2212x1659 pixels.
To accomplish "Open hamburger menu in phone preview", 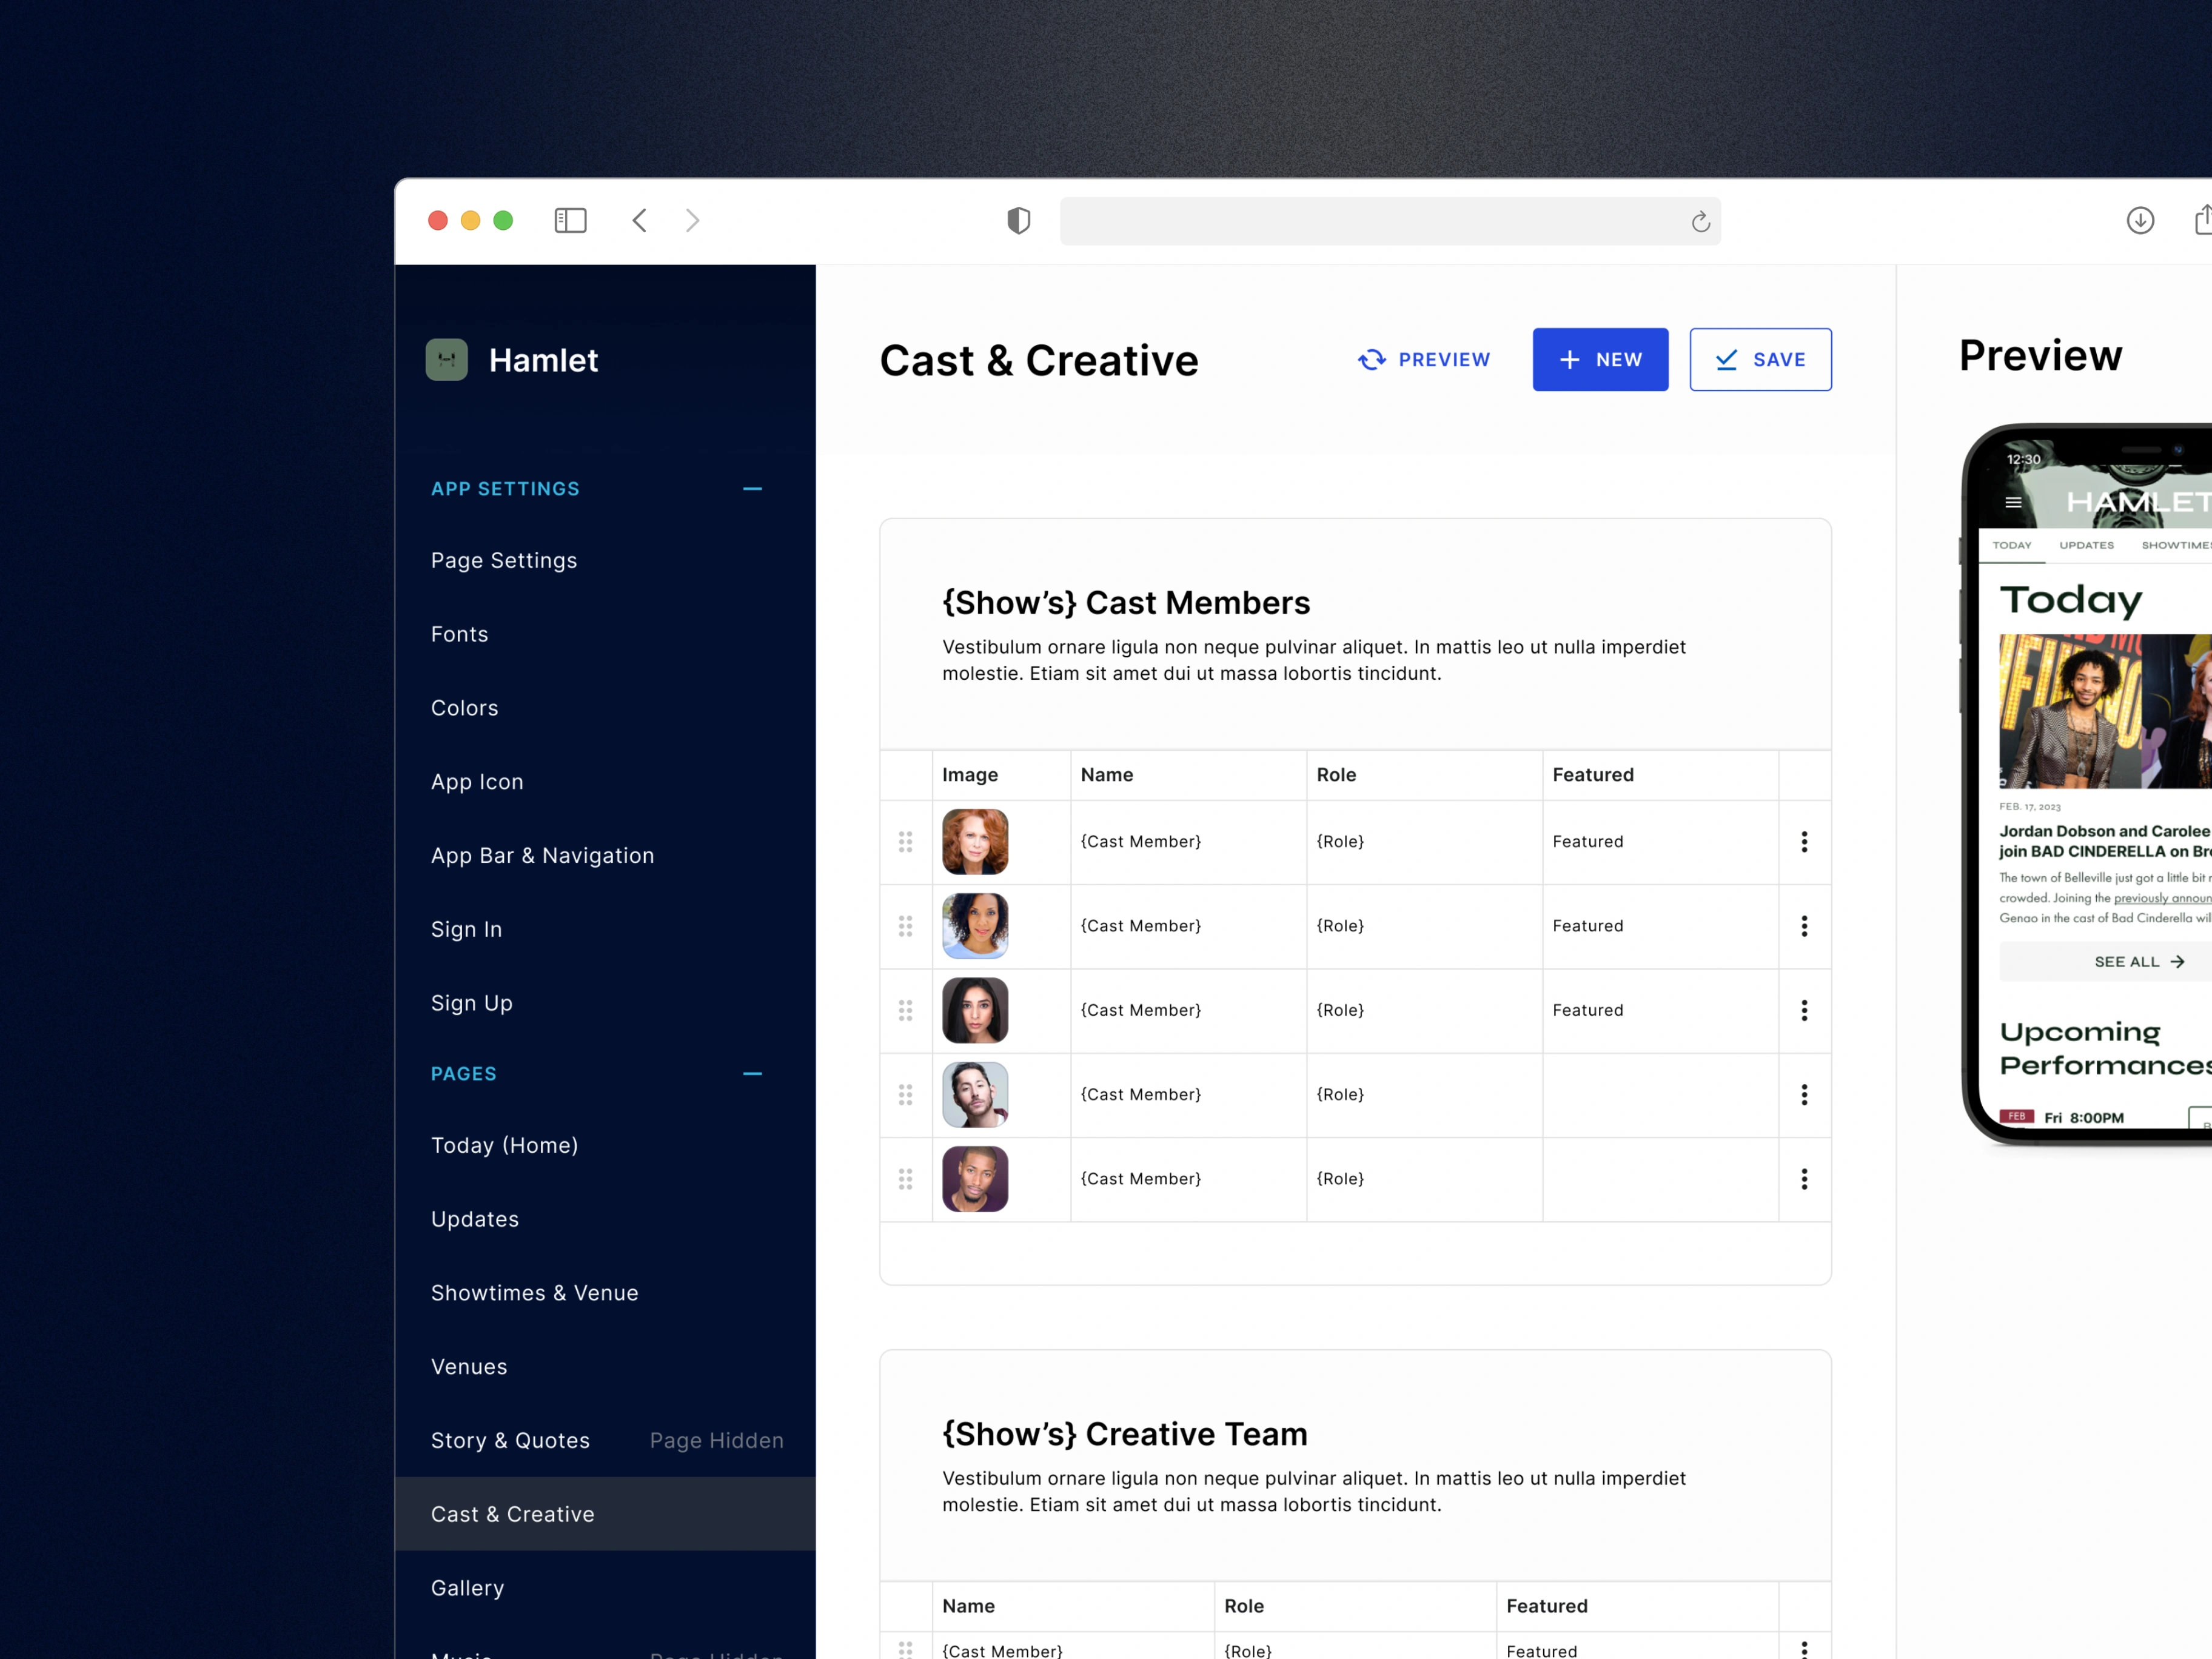I will point(2013,502).
